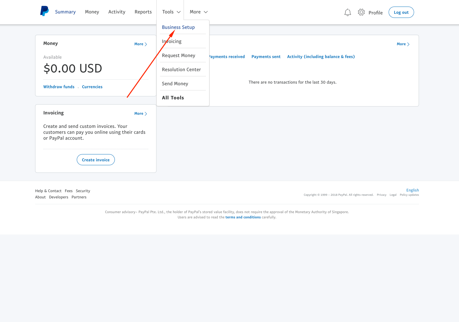Screen dimensions: 459x322
Task: Select Business Setup from Tools menu
Action: 178,27
